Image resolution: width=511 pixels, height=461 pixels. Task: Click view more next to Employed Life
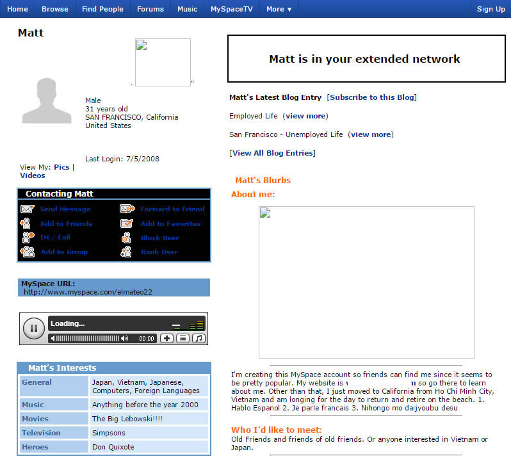point(305,116)
